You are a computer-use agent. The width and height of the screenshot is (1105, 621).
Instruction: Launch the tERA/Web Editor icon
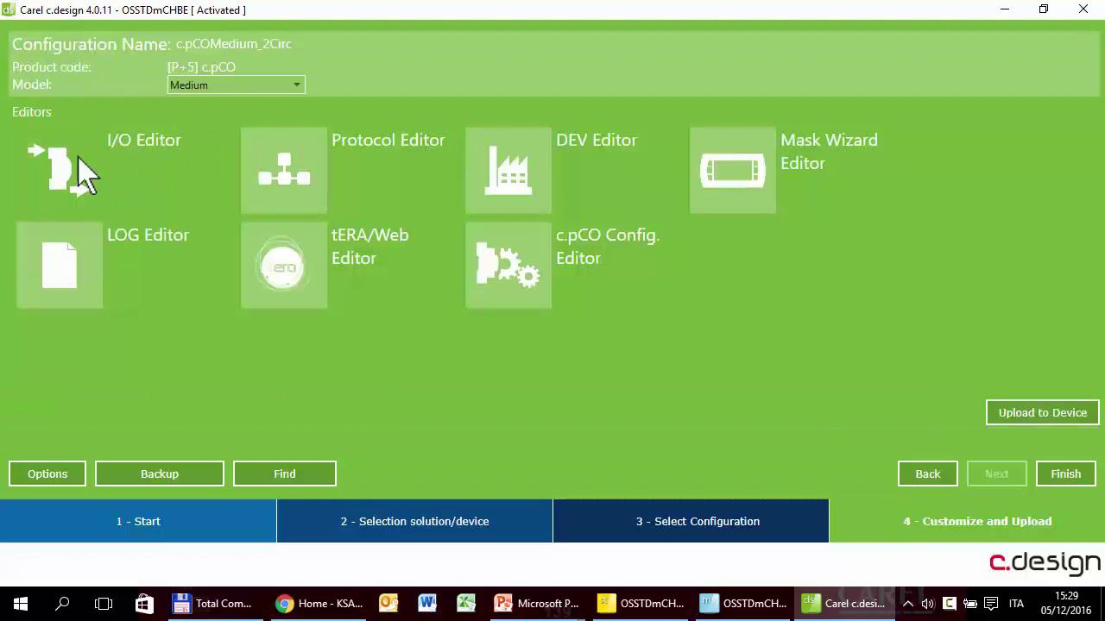pos(284,265)
